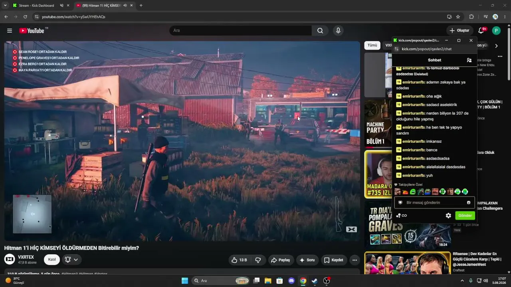
Task: Click the Katıl join button
Action: (x=52, y=259)
